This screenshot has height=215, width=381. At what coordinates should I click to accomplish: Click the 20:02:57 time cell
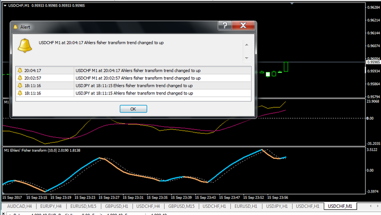[32, 78]
